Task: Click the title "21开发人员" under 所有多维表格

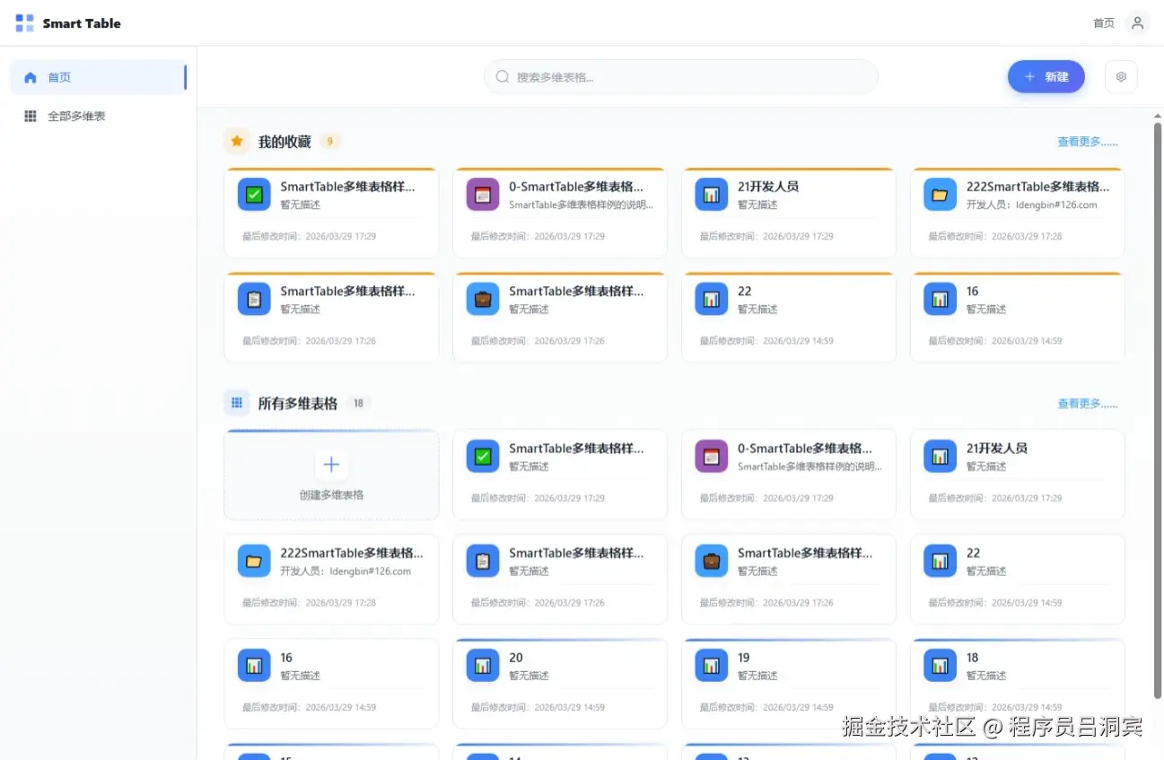Action: pos(997,449)
